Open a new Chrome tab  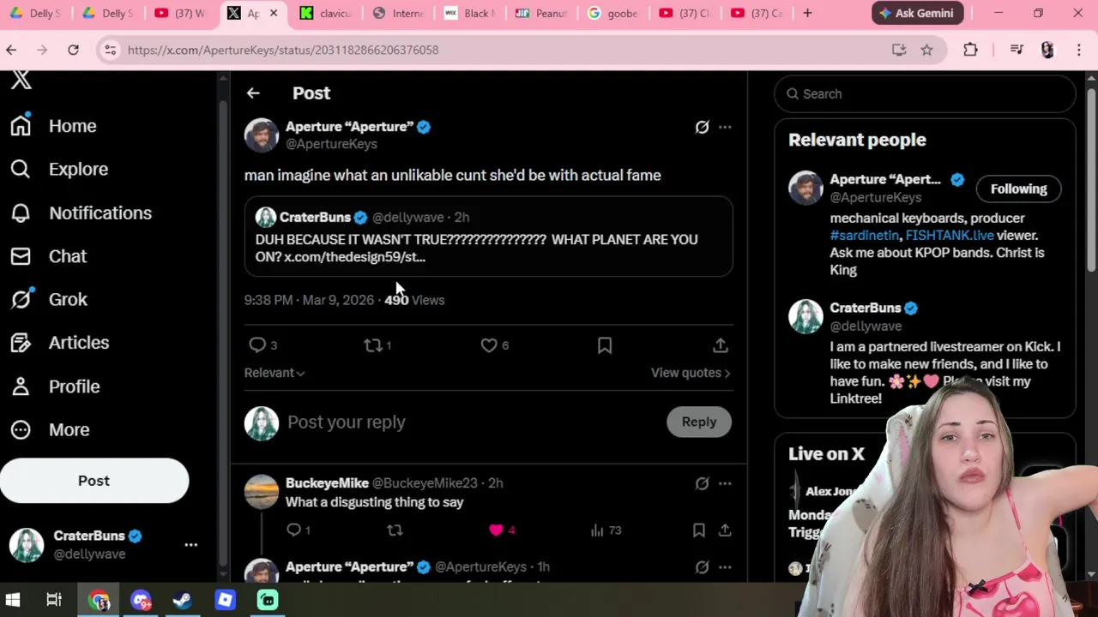coord(807,13)
